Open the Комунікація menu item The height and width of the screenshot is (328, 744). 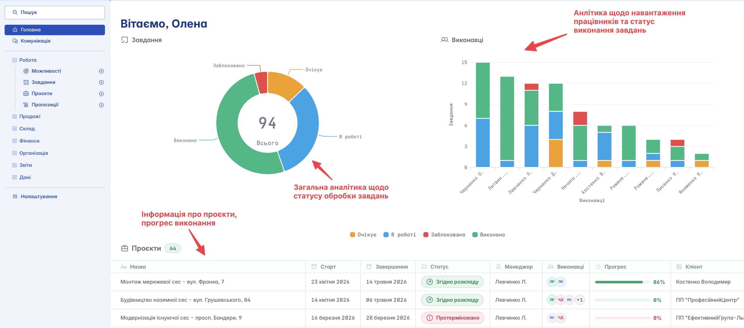35,41
